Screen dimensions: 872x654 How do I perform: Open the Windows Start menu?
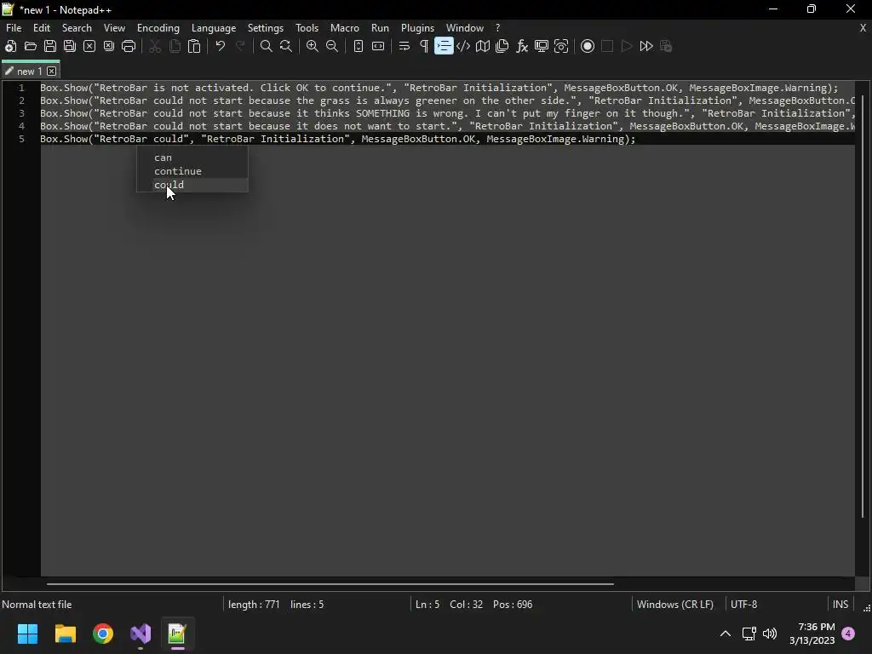tap(27, 634)
